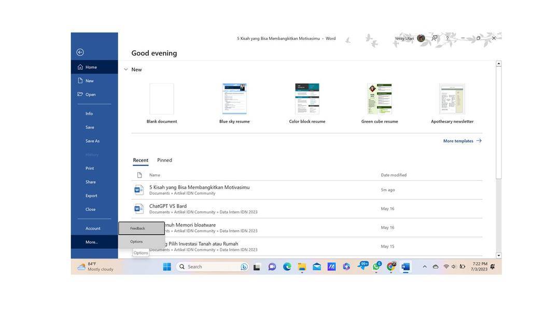
Task: Pick the Color block resume template
Action: 307,103
